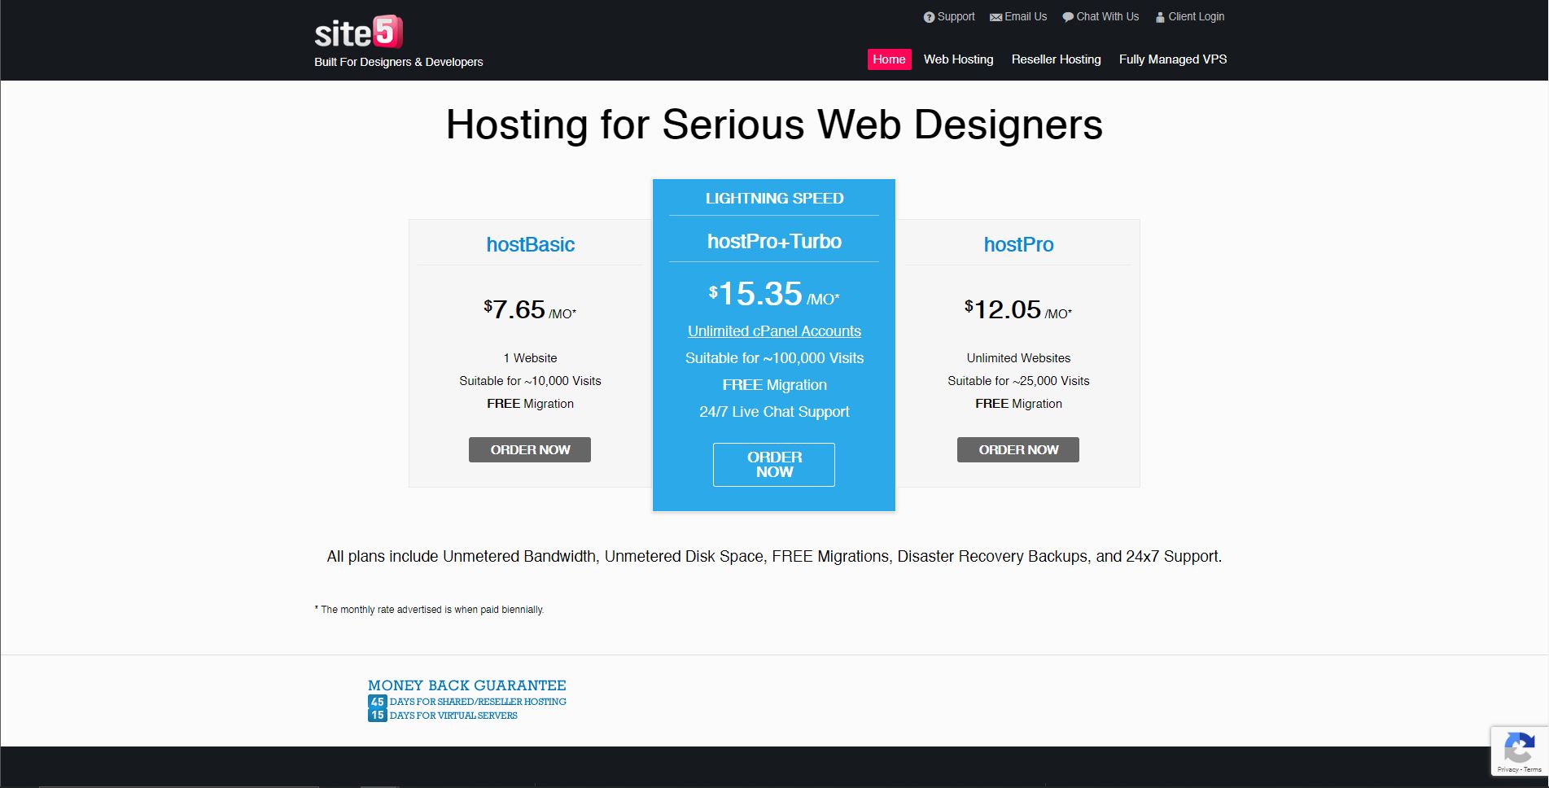
Task: Open the Unlimited cPanel Accounts link
Action: (774, 331)
